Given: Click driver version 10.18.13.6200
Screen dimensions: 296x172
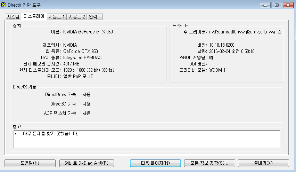Looking at the screenshot, I should [x=222, y=45].
